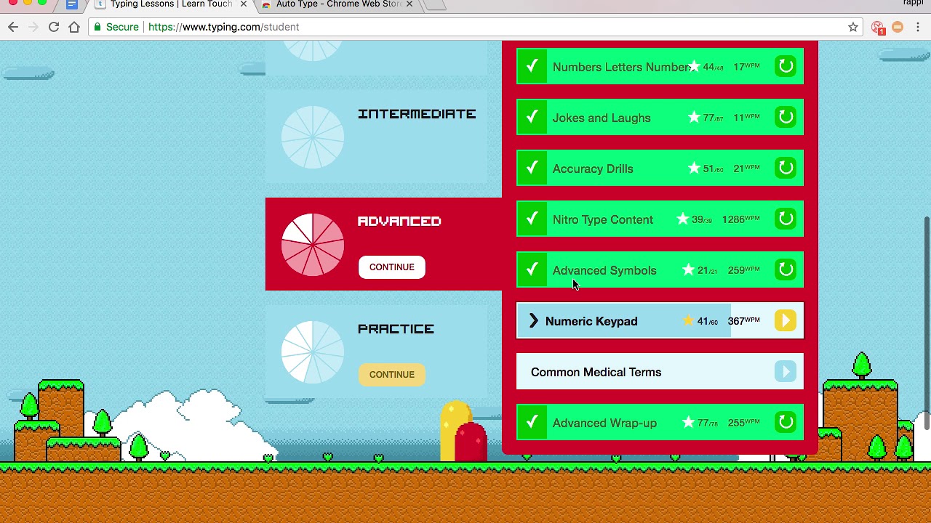Viewport: 931px width, 523px height.
Task: Click the browser address bar URL
Action: [x=223, y=27]
